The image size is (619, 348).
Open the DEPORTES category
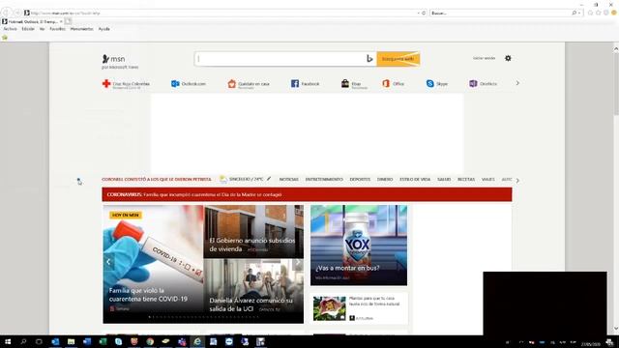click(360, 179)
